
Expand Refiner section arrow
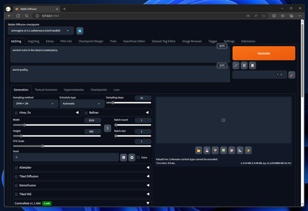point(147,113)
